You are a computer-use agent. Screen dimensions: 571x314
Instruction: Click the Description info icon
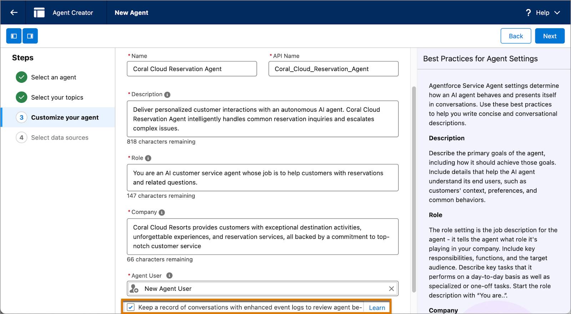click(x=167, y=95)
